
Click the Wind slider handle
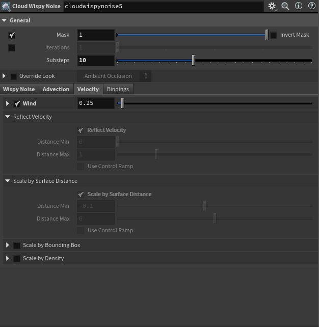(x=122, y=103)
